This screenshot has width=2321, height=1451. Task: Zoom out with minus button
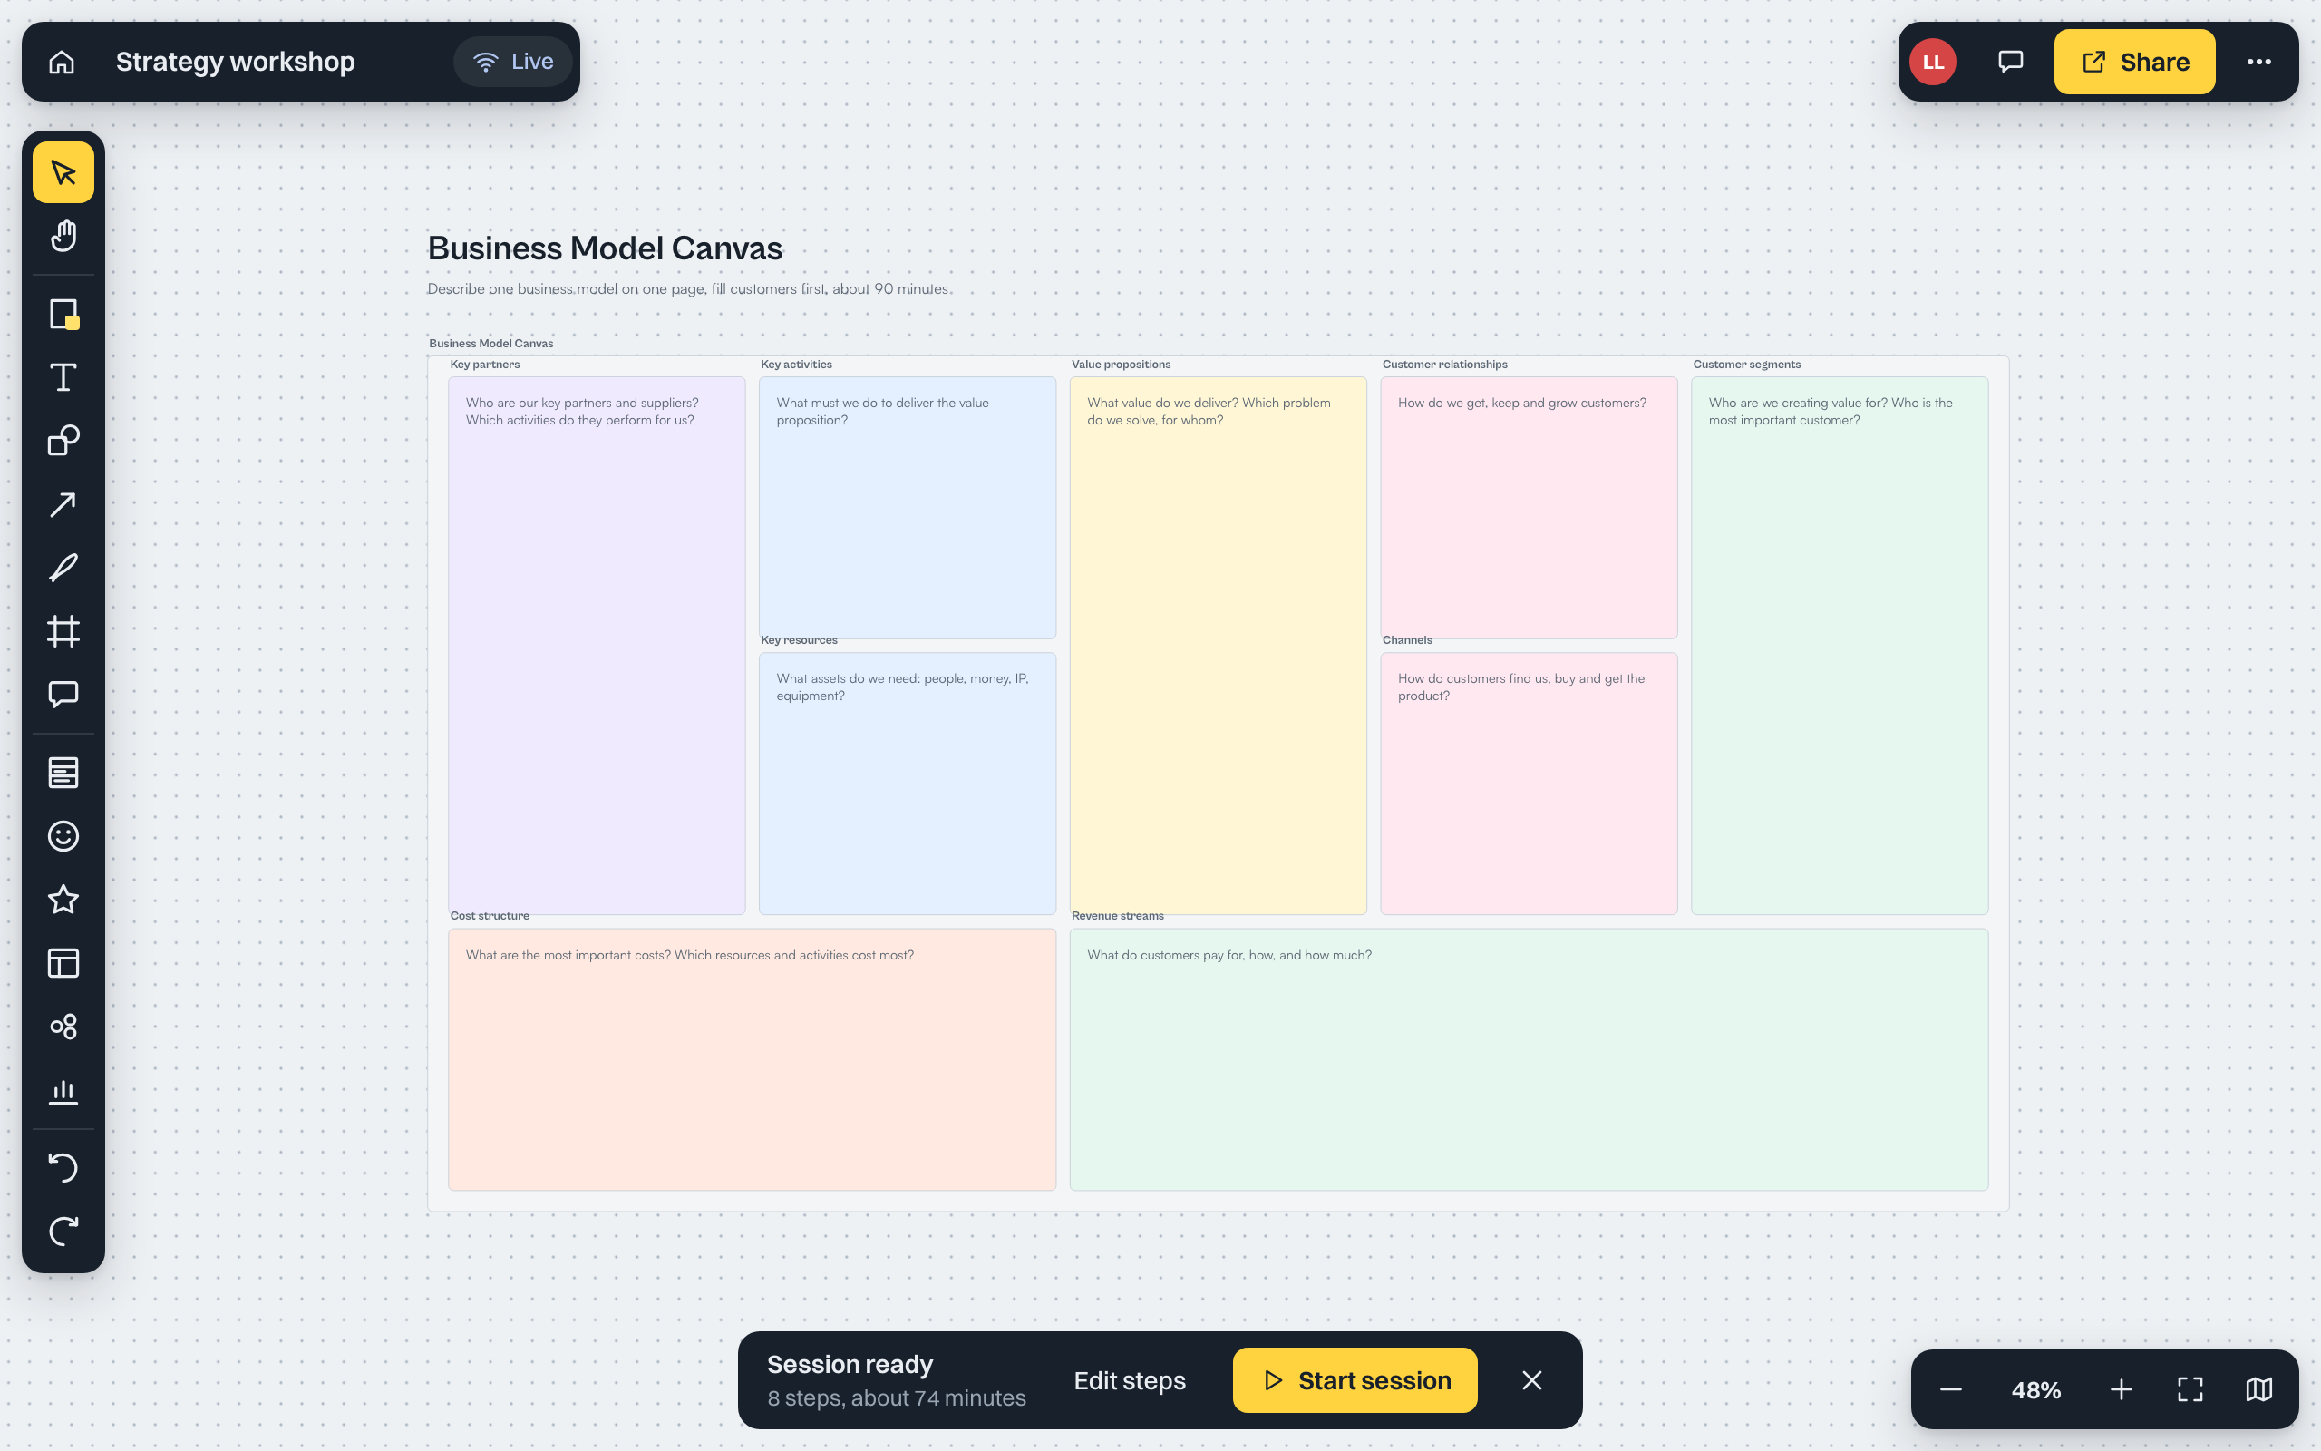(x=1950, y=1389)
